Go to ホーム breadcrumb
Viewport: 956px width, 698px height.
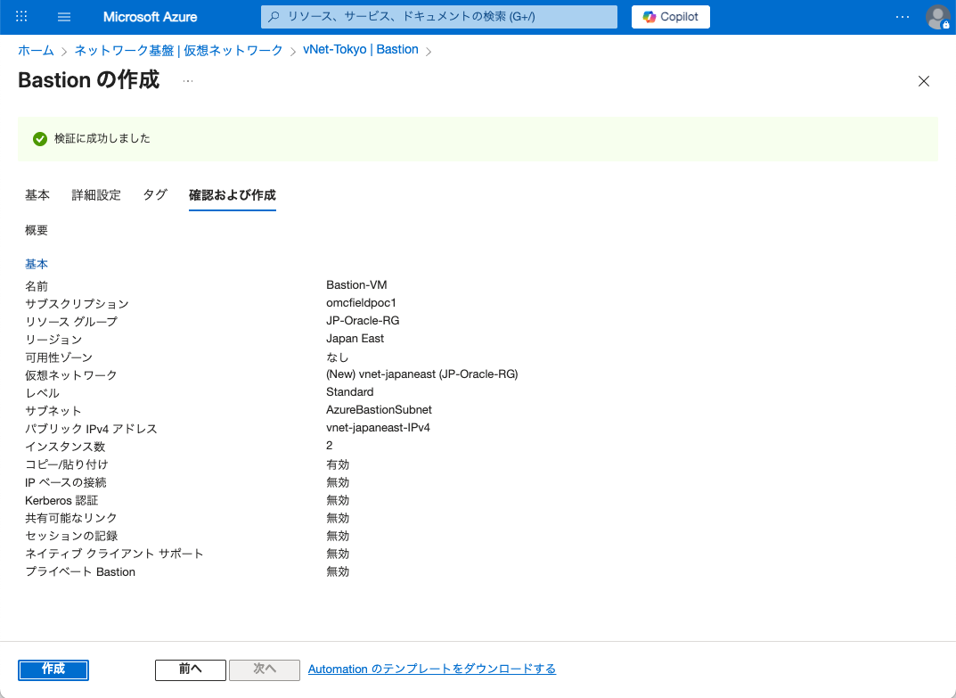click(x=36, y=50)
